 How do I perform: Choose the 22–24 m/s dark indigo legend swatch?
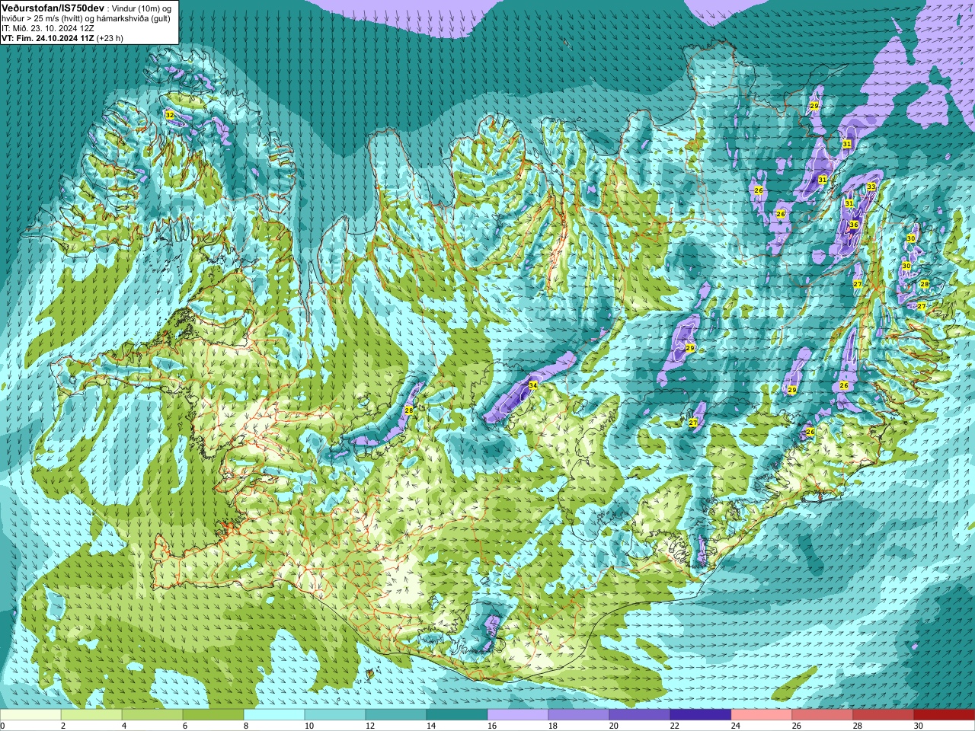[x=701, y=715]
